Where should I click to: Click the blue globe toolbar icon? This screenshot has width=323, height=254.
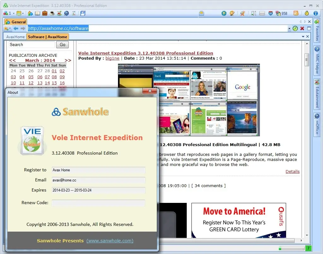click(x=66, y=13)
